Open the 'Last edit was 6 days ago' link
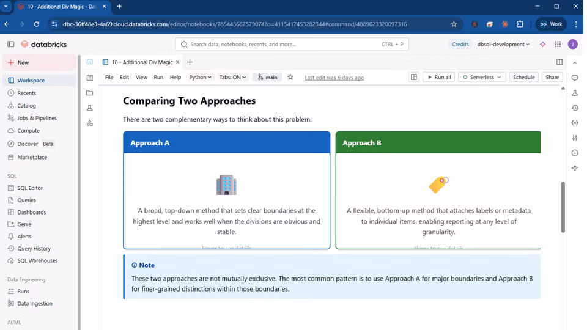The image size is (587, 330). click(x=334, y=78)
